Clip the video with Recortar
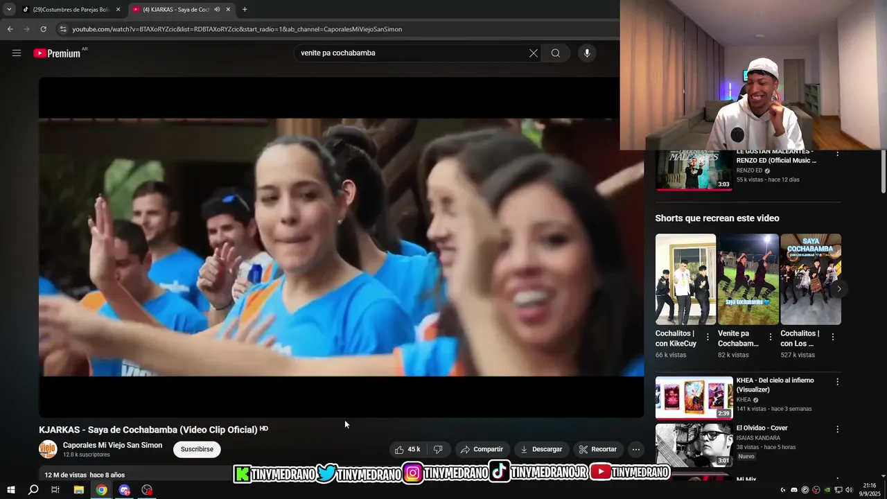This screenshot has height=499, width=887. (x=598, y=449)
